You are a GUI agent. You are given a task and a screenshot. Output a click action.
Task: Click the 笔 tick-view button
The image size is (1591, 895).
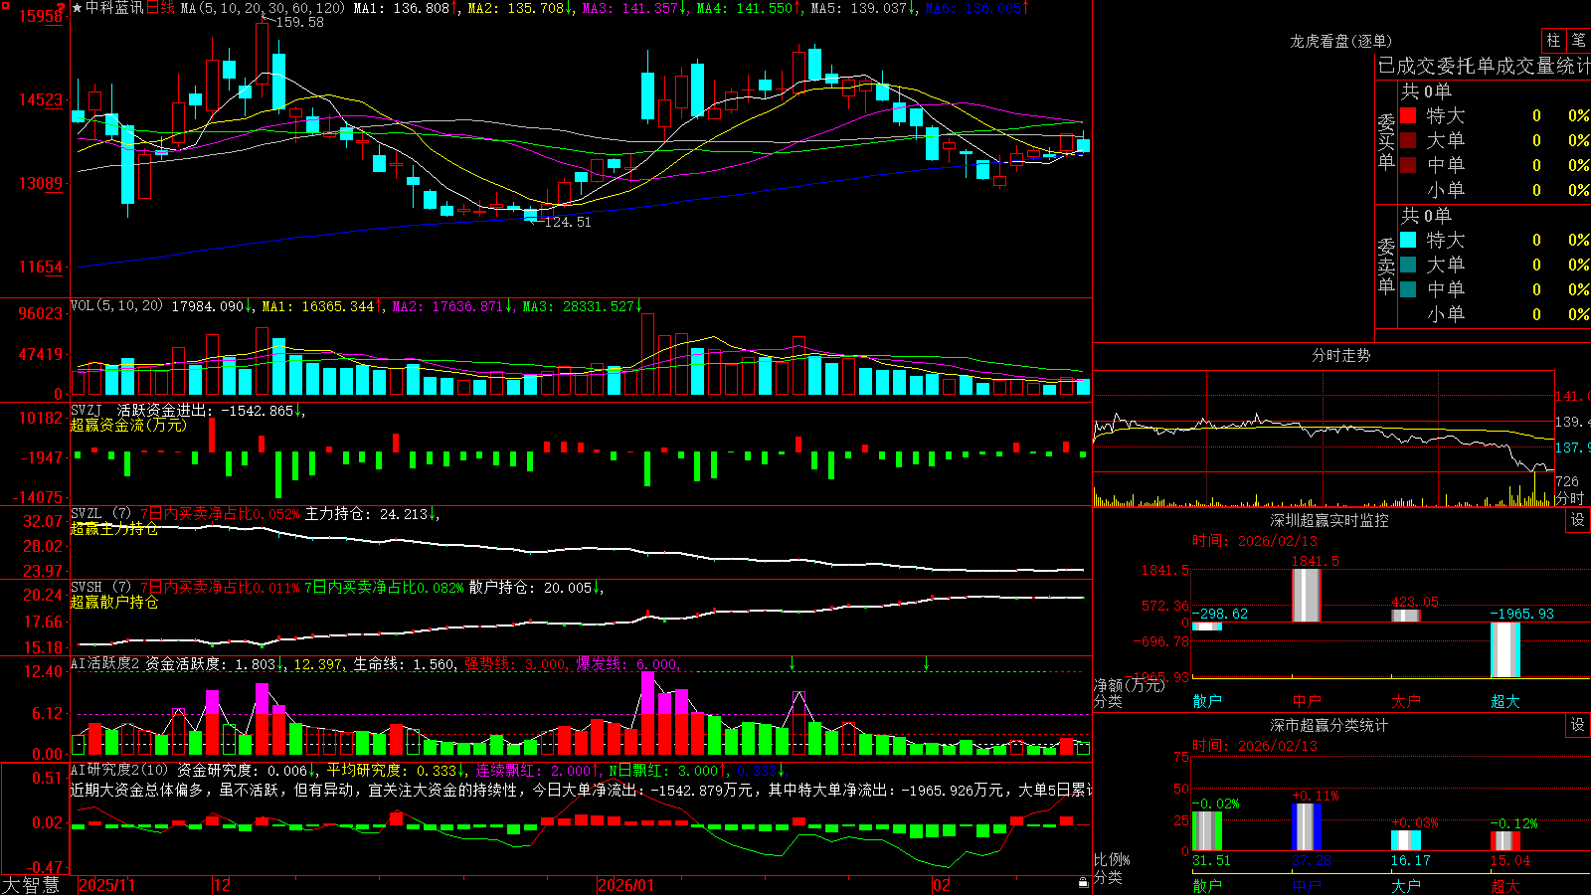(1578, 41)
